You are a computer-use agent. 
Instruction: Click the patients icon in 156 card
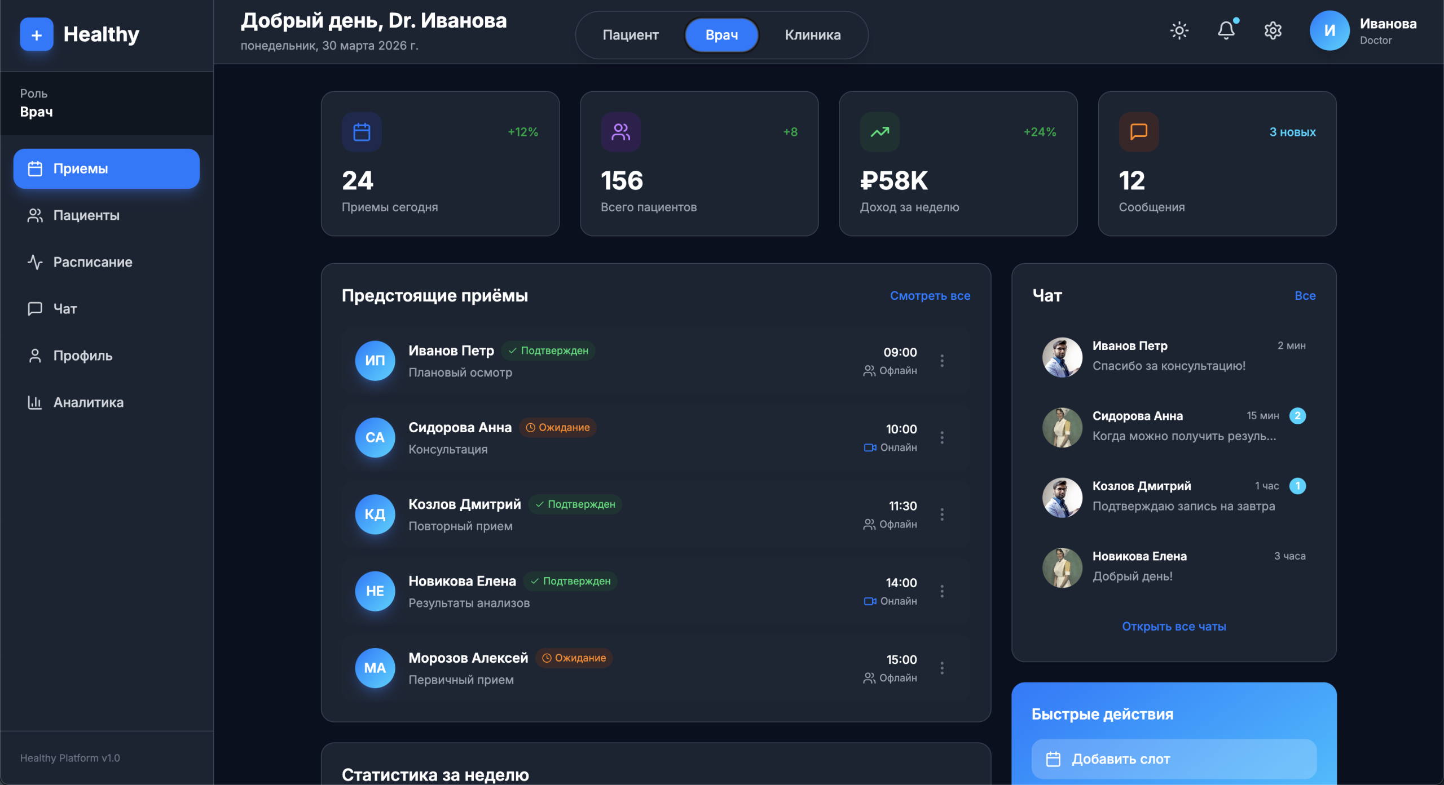coord(620,132)
